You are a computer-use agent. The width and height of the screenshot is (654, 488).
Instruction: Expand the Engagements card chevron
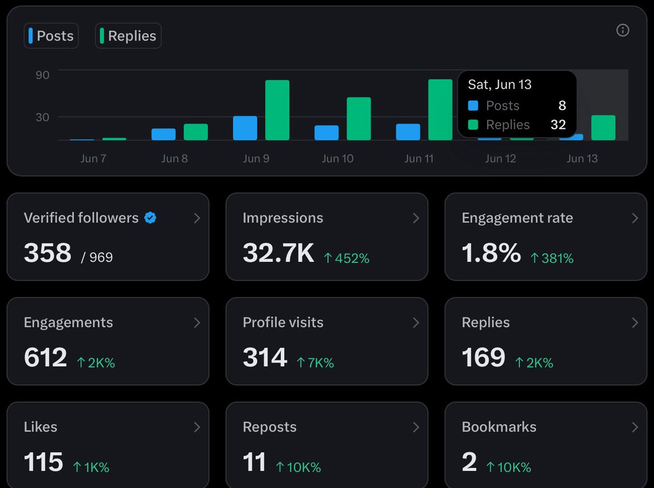pyautogui.click(x=197, y=323)
